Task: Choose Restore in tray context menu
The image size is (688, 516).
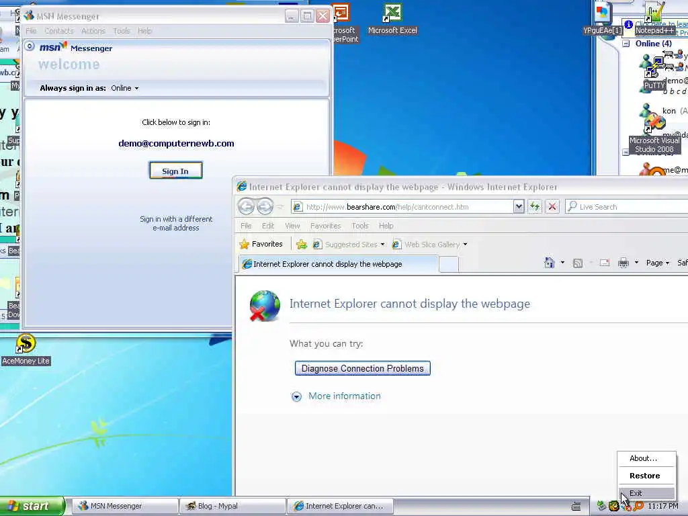Action: (646, 476)
